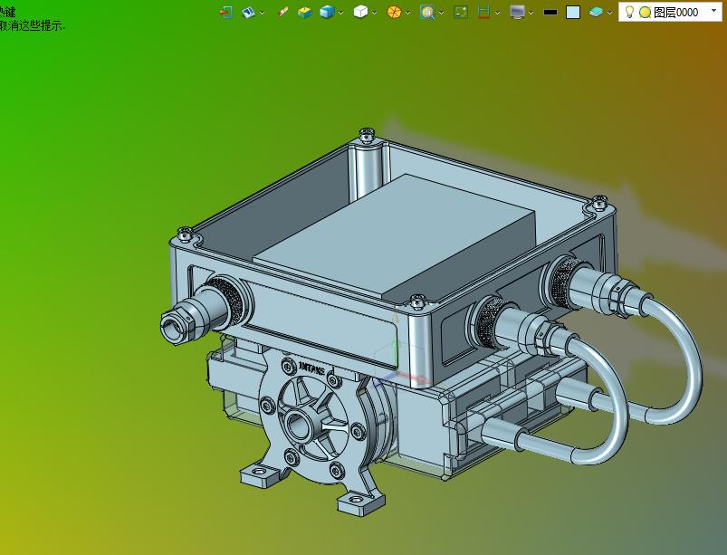Select the left cable gland connector

pyautogui.click(x=202, y=311)
